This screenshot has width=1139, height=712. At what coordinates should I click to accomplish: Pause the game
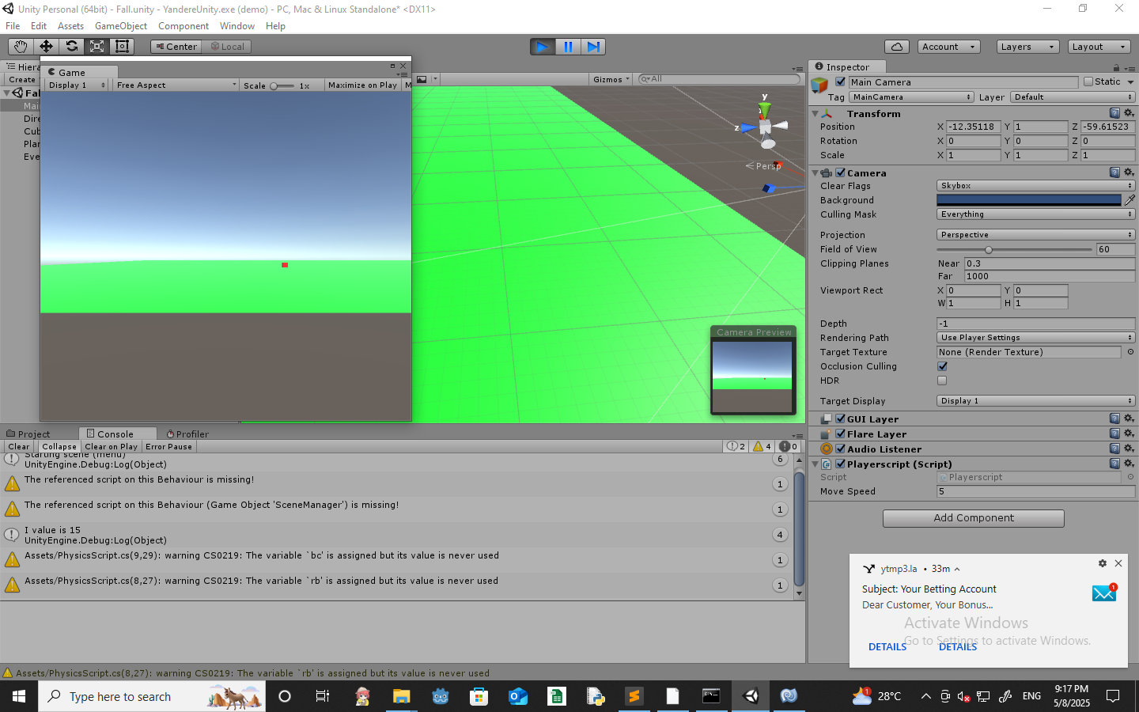click(x=568, y=47)
